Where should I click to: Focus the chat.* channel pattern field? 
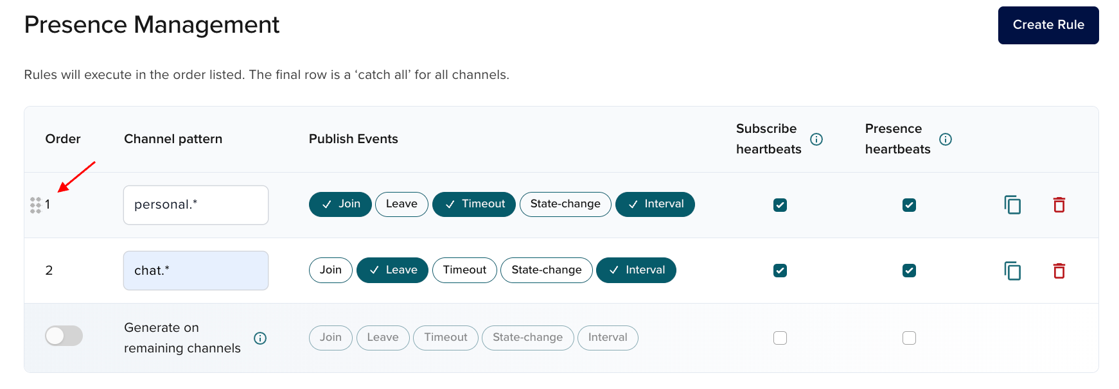pyautogui.click(x=196, y=271)
